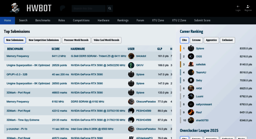
Task: Click AKM avatar in Career Ranking
Action: 191,88
